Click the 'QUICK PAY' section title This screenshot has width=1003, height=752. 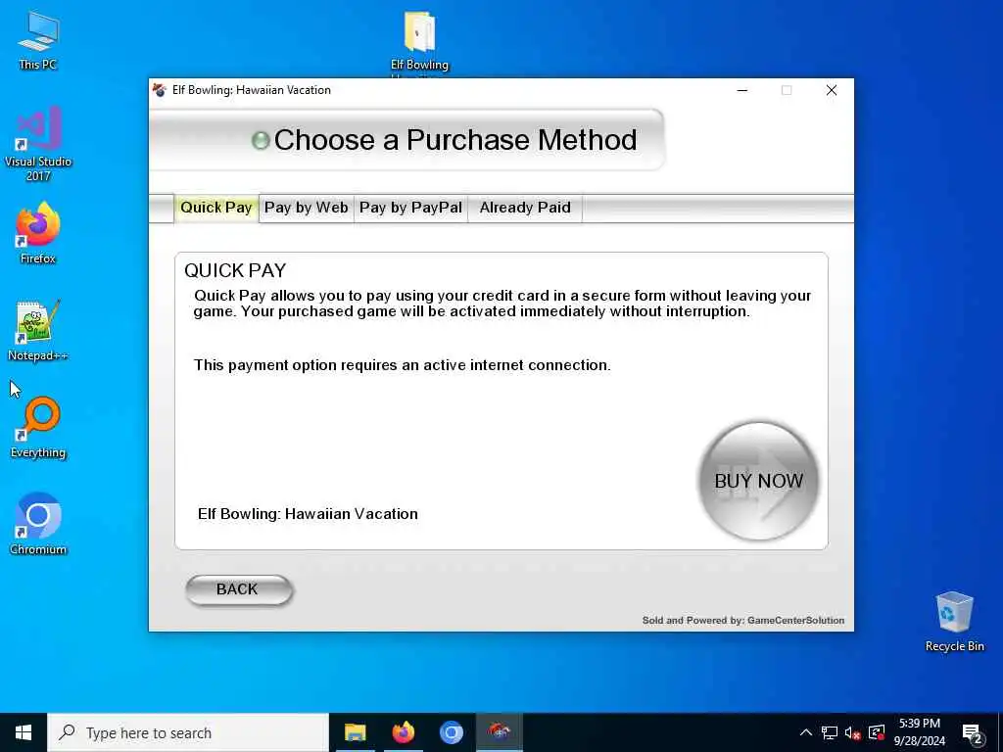click(x=235, y=270)
